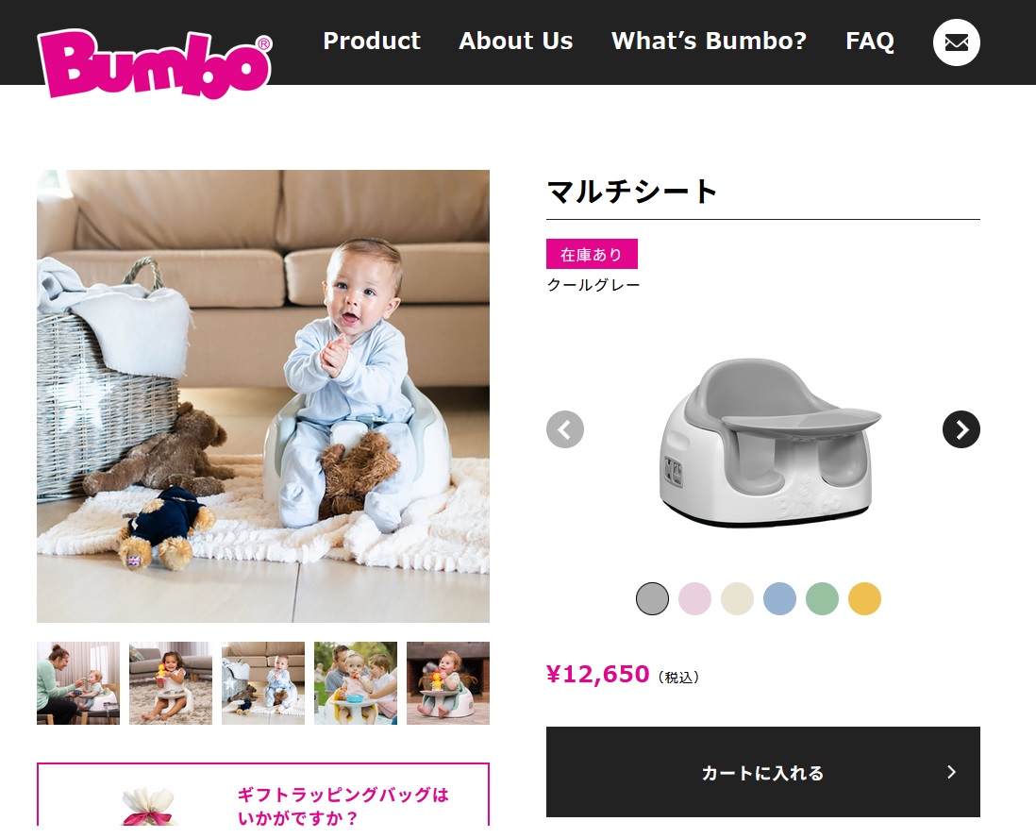Choose the pink color swatch
This screenshot has height=838, width=1036.
(694, 598)
